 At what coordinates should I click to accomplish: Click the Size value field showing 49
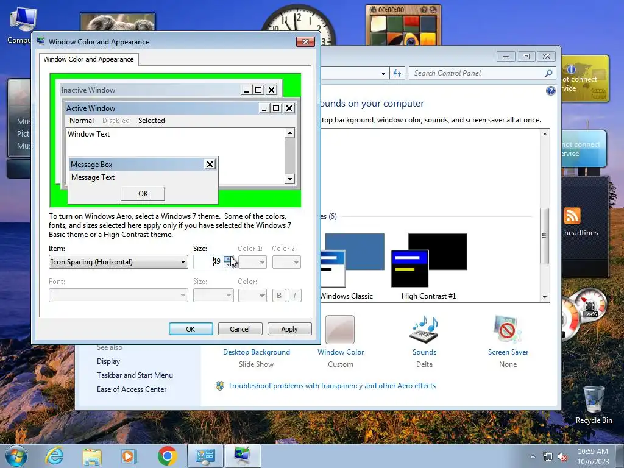click(x=208, y=262)
